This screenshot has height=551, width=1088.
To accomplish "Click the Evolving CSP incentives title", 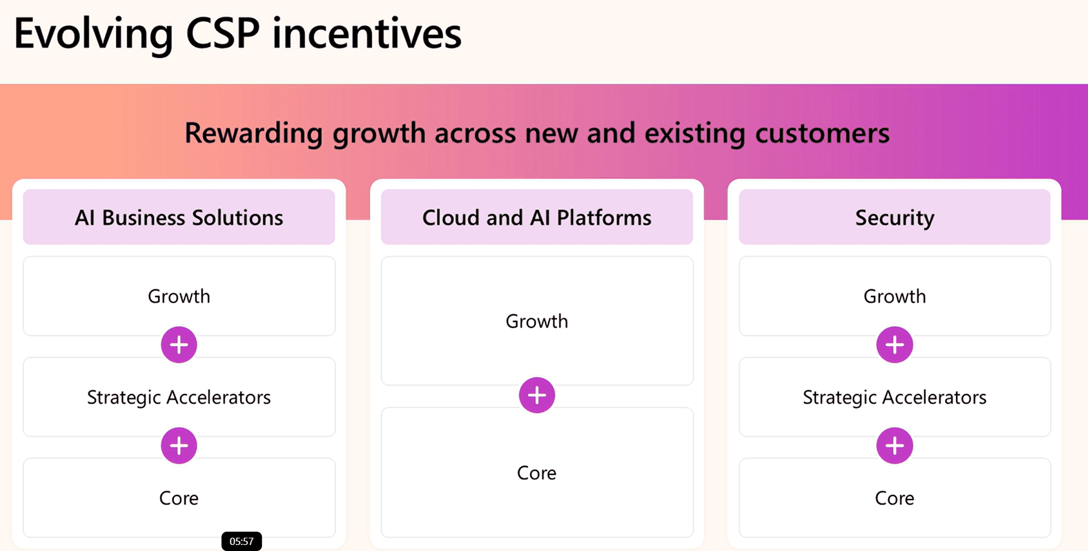I will point(238,33).
